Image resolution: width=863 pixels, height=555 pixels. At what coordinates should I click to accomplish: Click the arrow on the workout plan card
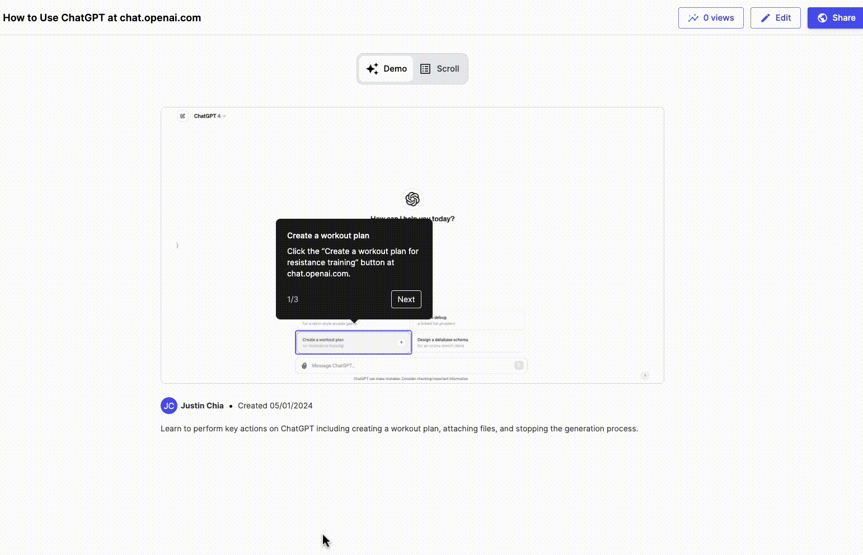[401, 342]
